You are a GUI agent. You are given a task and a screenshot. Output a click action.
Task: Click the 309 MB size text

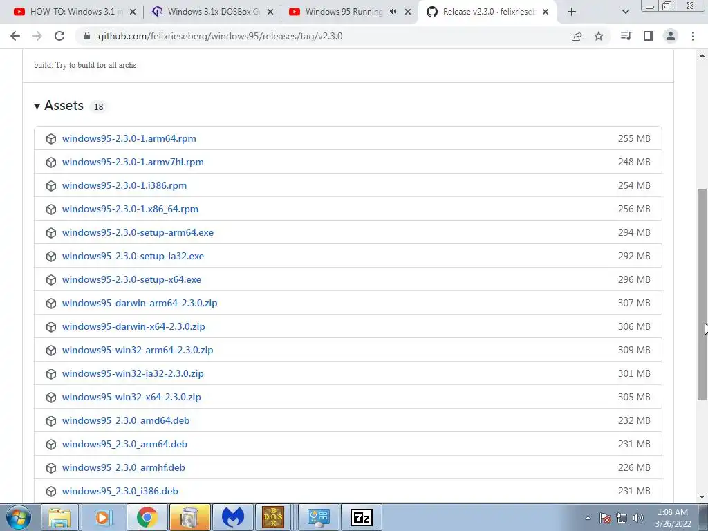(x=634, y=350)
